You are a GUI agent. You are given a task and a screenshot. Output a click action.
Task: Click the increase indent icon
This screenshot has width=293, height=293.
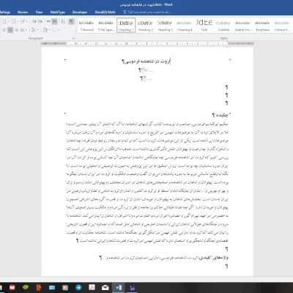point(40,21)
